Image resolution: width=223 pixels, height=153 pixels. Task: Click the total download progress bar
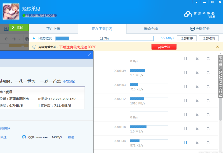tap(104, 38)
